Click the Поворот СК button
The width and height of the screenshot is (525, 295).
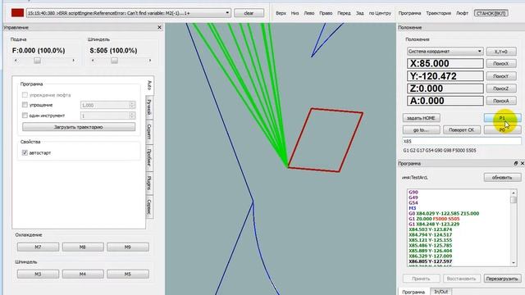(x=462, y=129)
